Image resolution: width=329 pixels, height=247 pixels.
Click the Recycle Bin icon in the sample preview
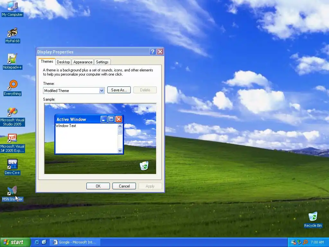(144, 166)
